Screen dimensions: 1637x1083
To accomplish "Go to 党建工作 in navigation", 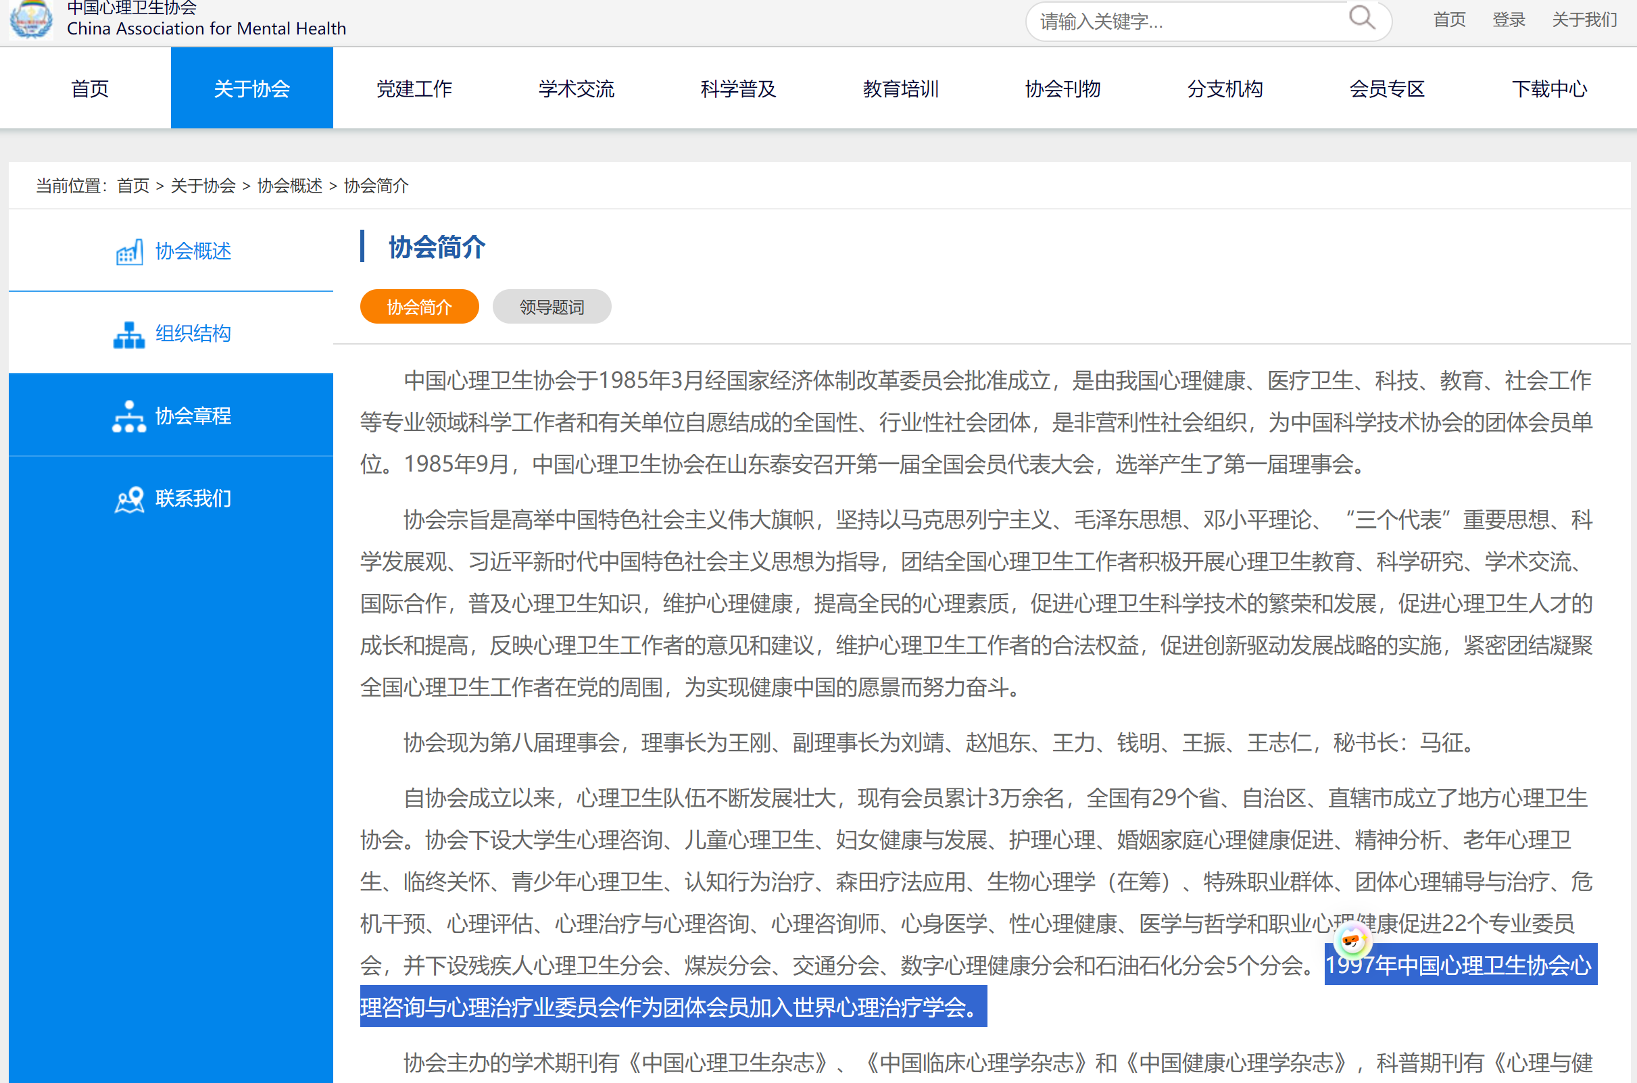I will pos(414,89).
